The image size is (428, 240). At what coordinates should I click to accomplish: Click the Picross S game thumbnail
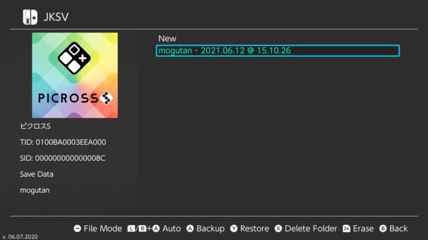[x=75, y=76]
